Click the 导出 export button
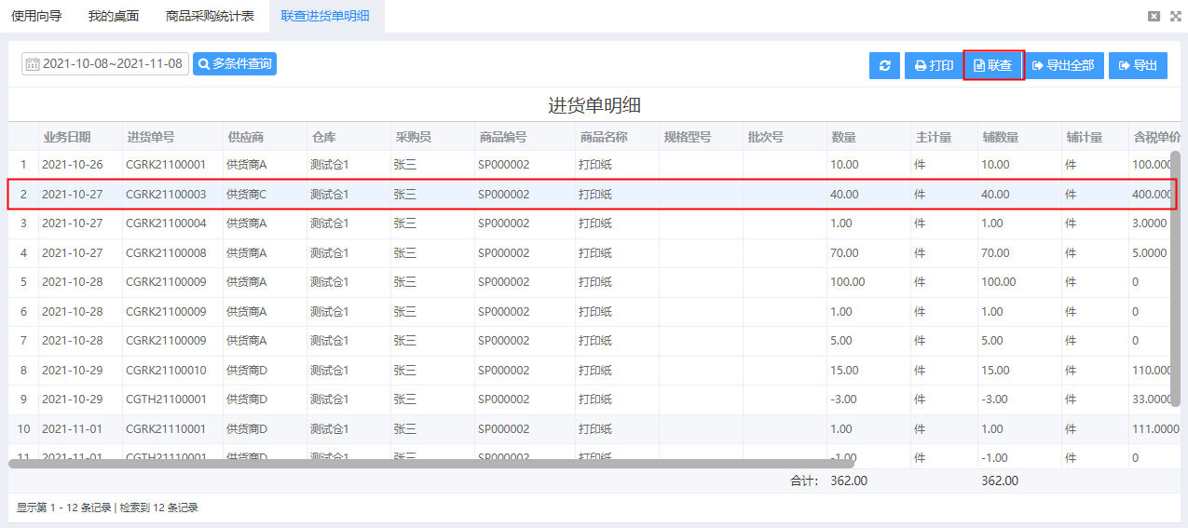The height and width of the screenshot is (528, 1188). (x=1138, y=65)
